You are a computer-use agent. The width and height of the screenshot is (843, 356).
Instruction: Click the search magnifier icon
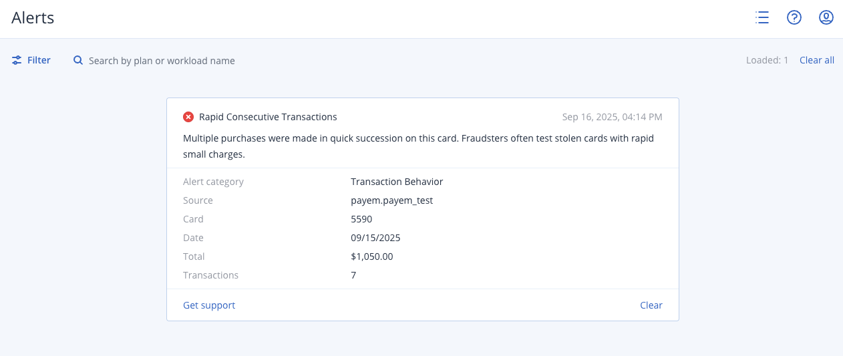[x=78, y=60]
